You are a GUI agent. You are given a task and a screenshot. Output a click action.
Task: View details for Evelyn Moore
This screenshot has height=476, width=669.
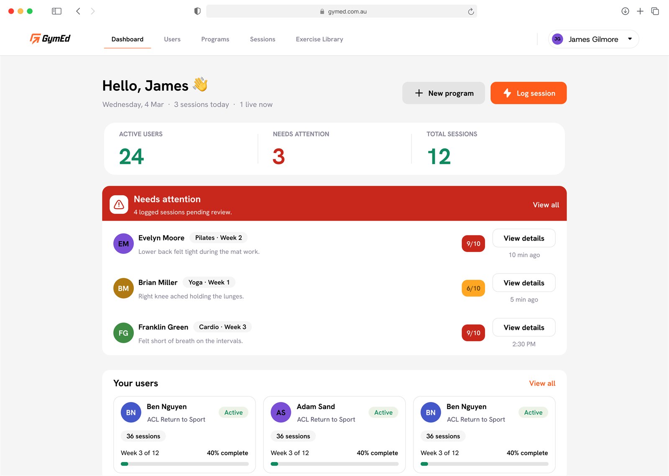(524, 238)
